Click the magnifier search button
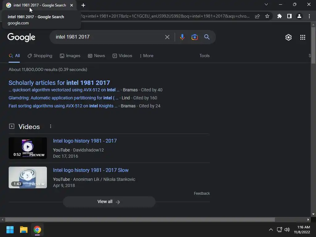 coord(207,37)
